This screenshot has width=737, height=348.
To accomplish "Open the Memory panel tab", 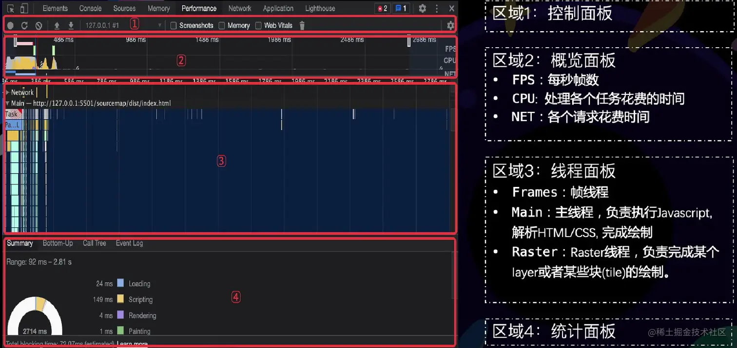I will coord(158,8).
